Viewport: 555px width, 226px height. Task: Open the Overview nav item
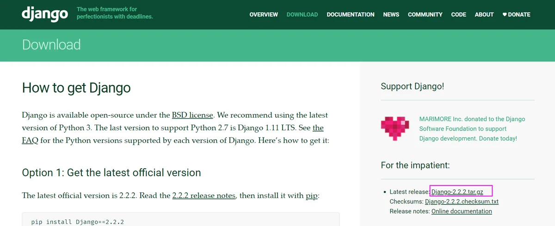pos(264,14)
